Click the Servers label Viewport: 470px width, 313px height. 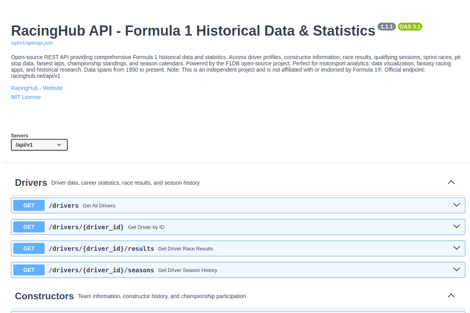(x=20, y=136)
